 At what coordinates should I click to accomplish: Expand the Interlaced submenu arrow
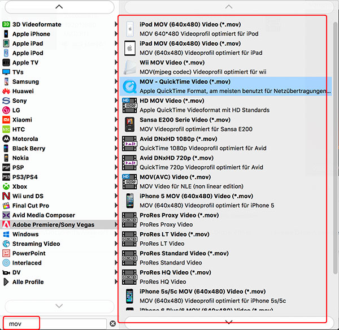click(x=116, y=263)
